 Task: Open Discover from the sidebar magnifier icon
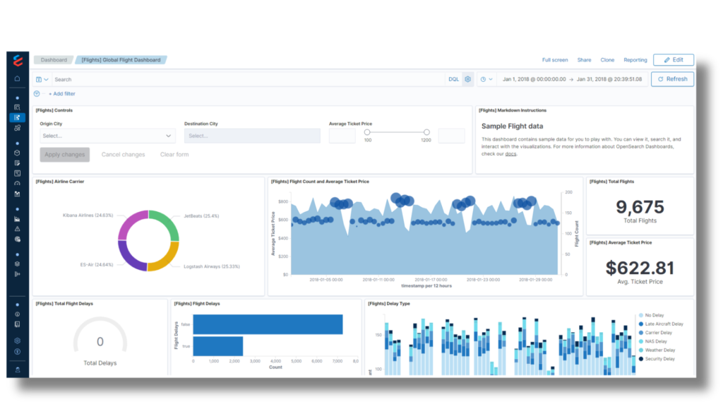click(x=19, y=106)
